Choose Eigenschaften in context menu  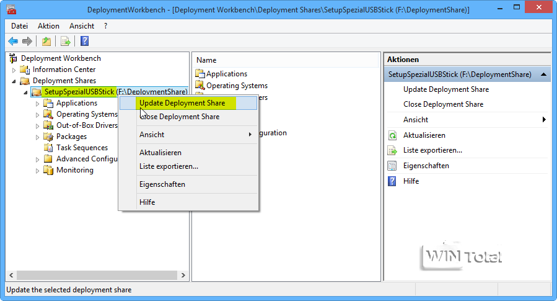pyautogui.click(x=188, y=184)
